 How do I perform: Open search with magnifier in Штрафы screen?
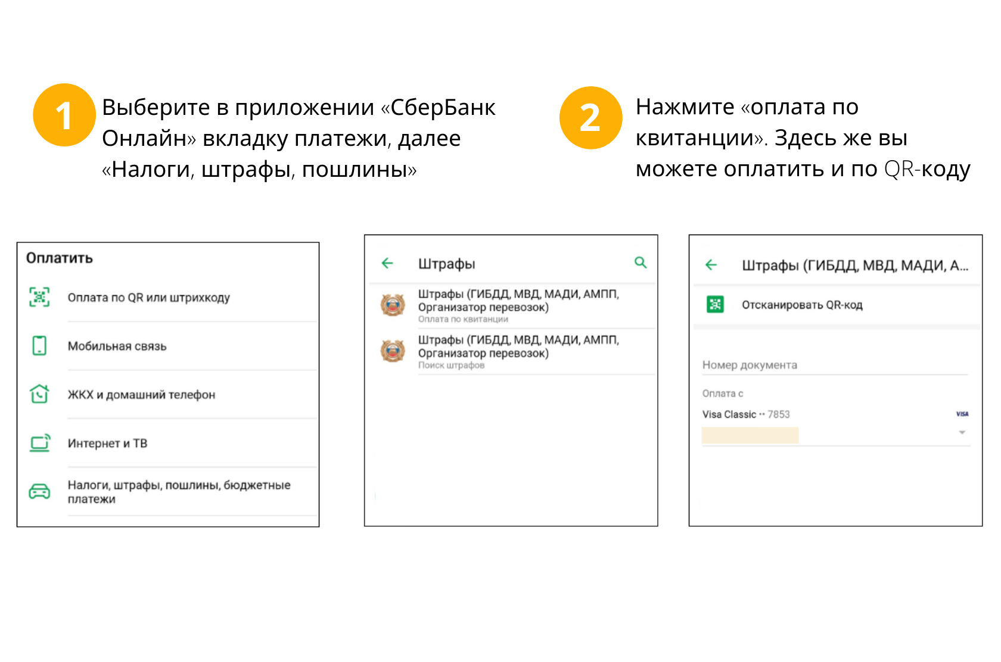641,263
